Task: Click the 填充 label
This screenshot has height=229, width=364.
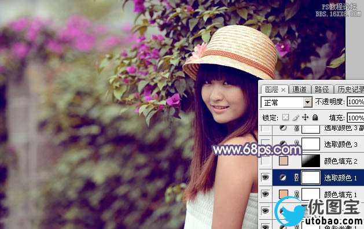Action: pos(337,118)
